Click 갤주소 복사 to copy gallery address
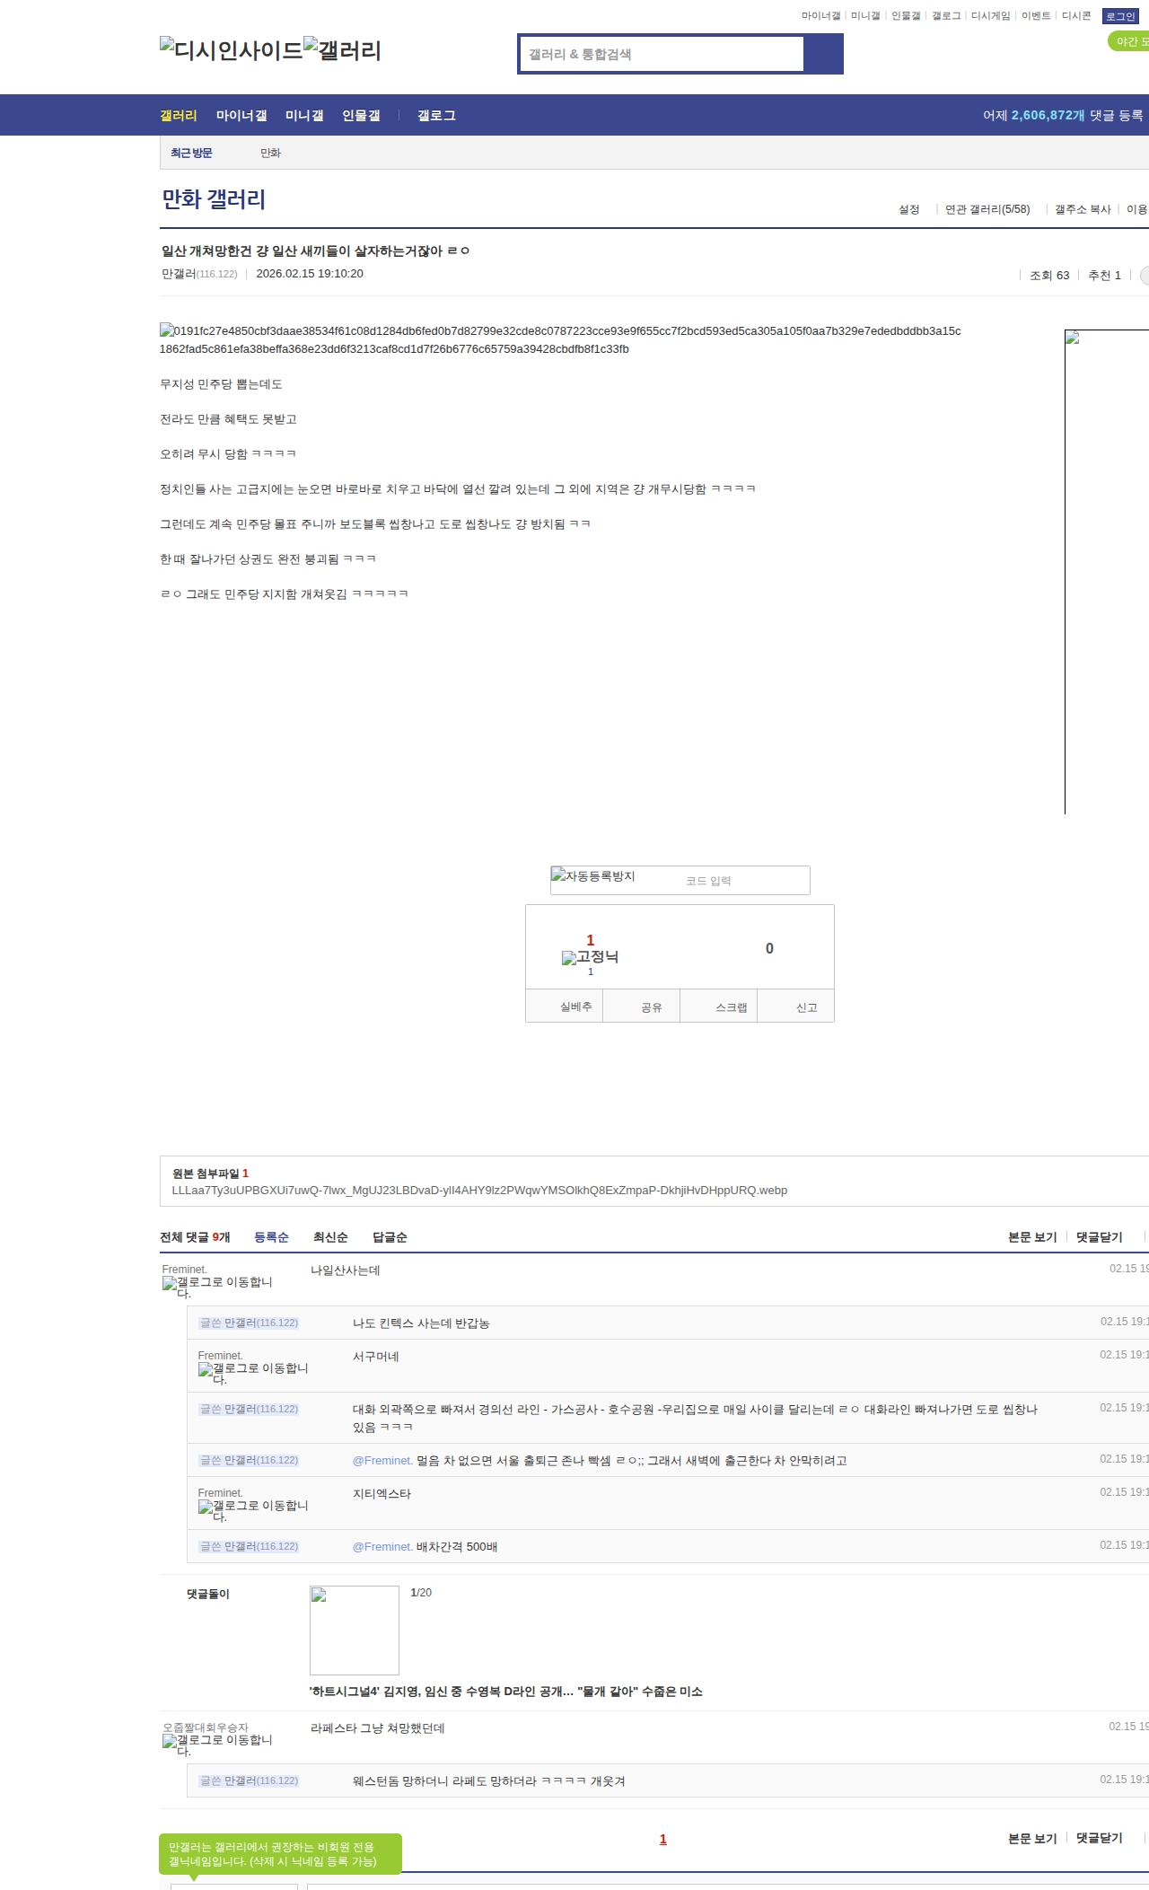1149x1890 pixels. [1083, 209]
